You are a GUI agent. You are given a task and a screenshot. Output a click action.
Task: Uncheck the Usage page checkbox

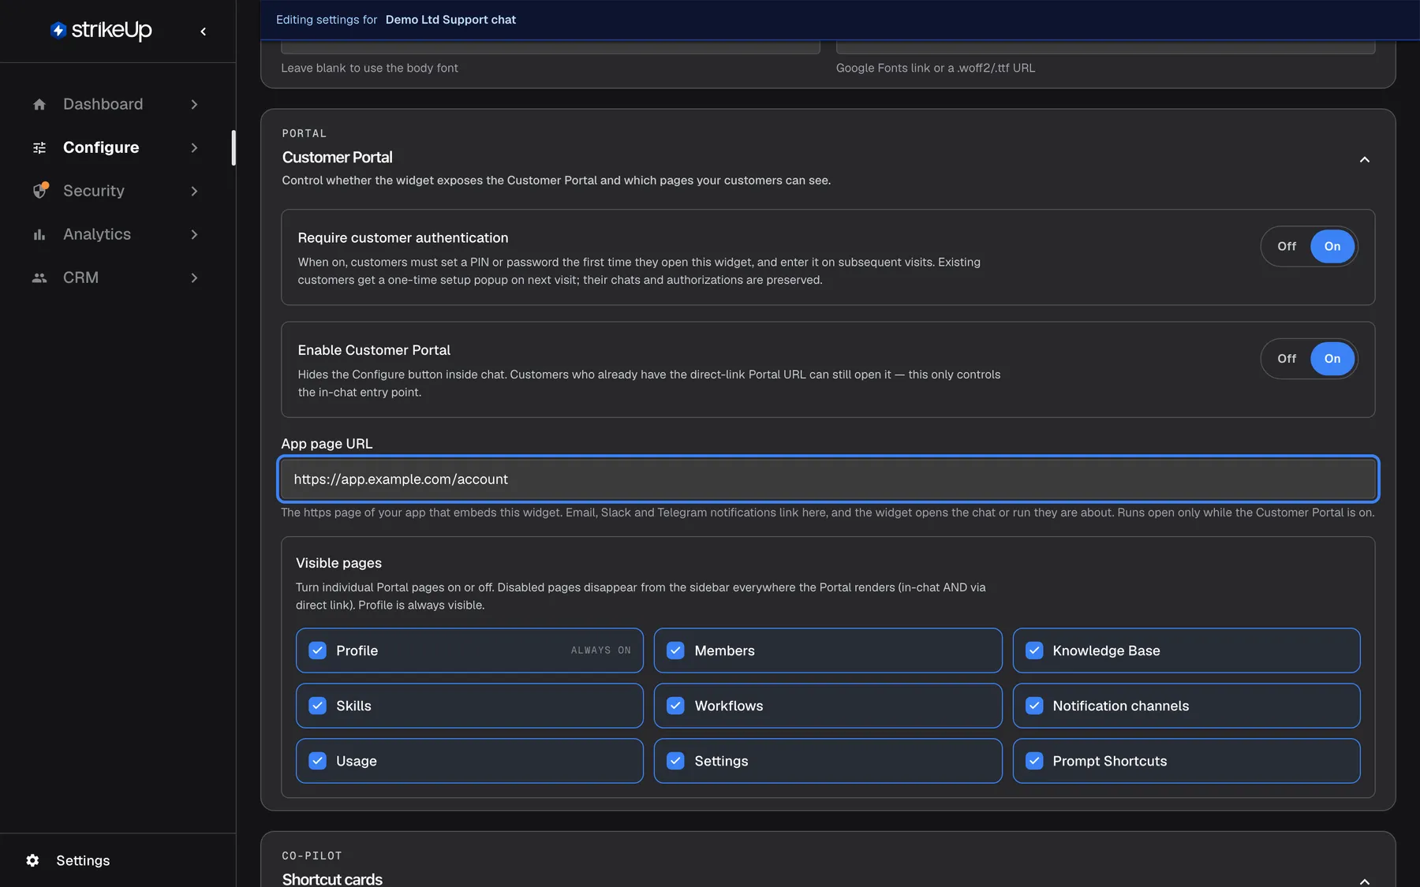point(317,761)
